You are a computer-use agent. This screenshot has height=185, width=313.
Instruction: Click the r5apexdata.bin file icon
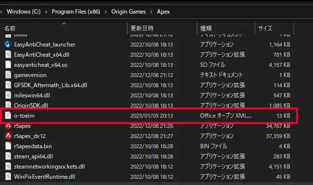pyautogui.click(x=8, y=146)
